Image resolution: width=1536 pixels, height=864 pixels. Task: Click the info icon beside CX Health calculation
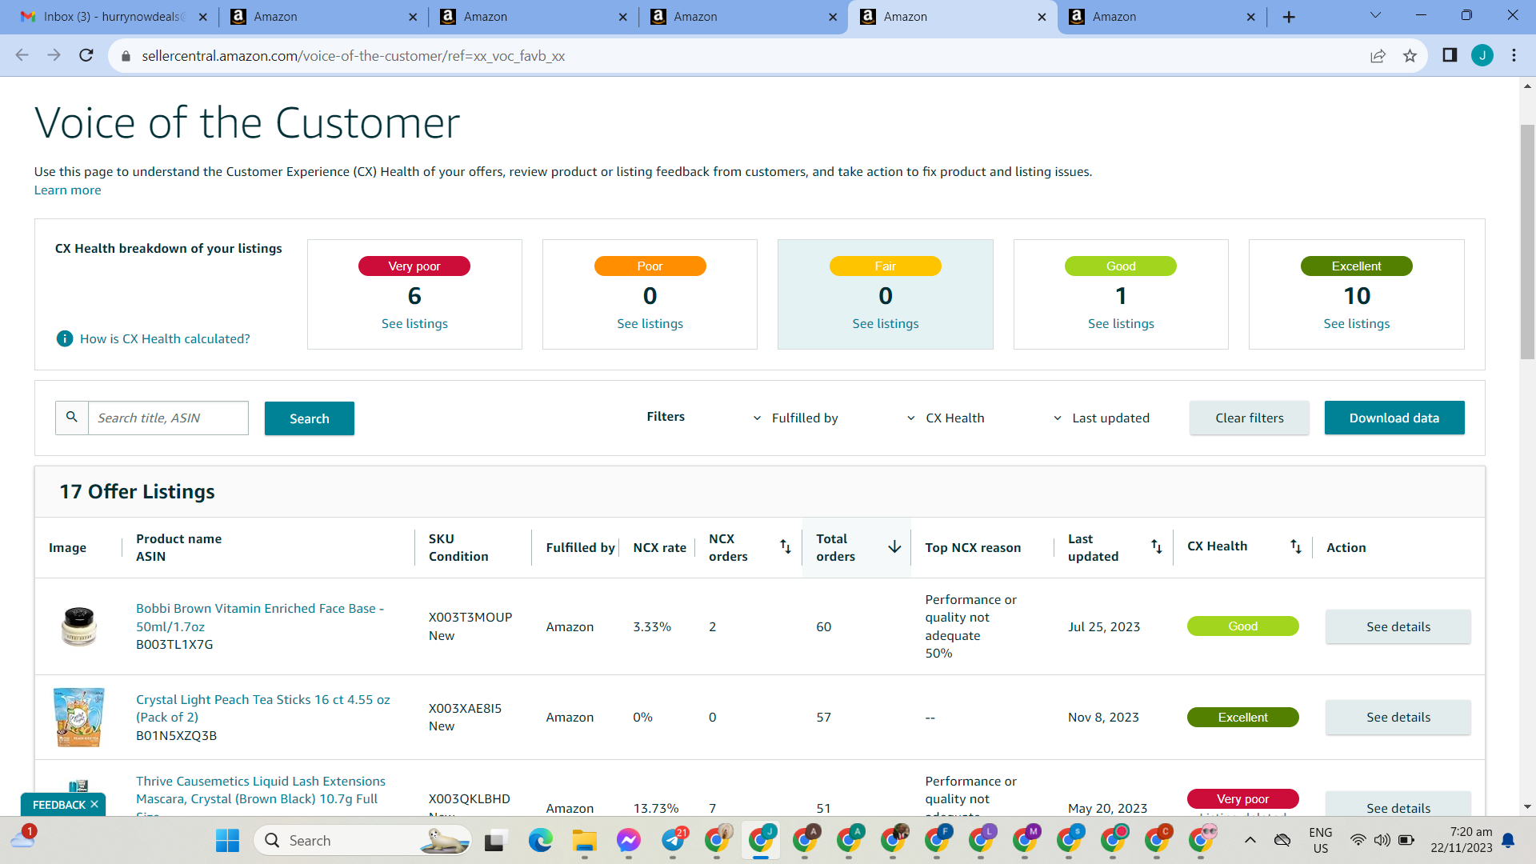pos(65,338)
